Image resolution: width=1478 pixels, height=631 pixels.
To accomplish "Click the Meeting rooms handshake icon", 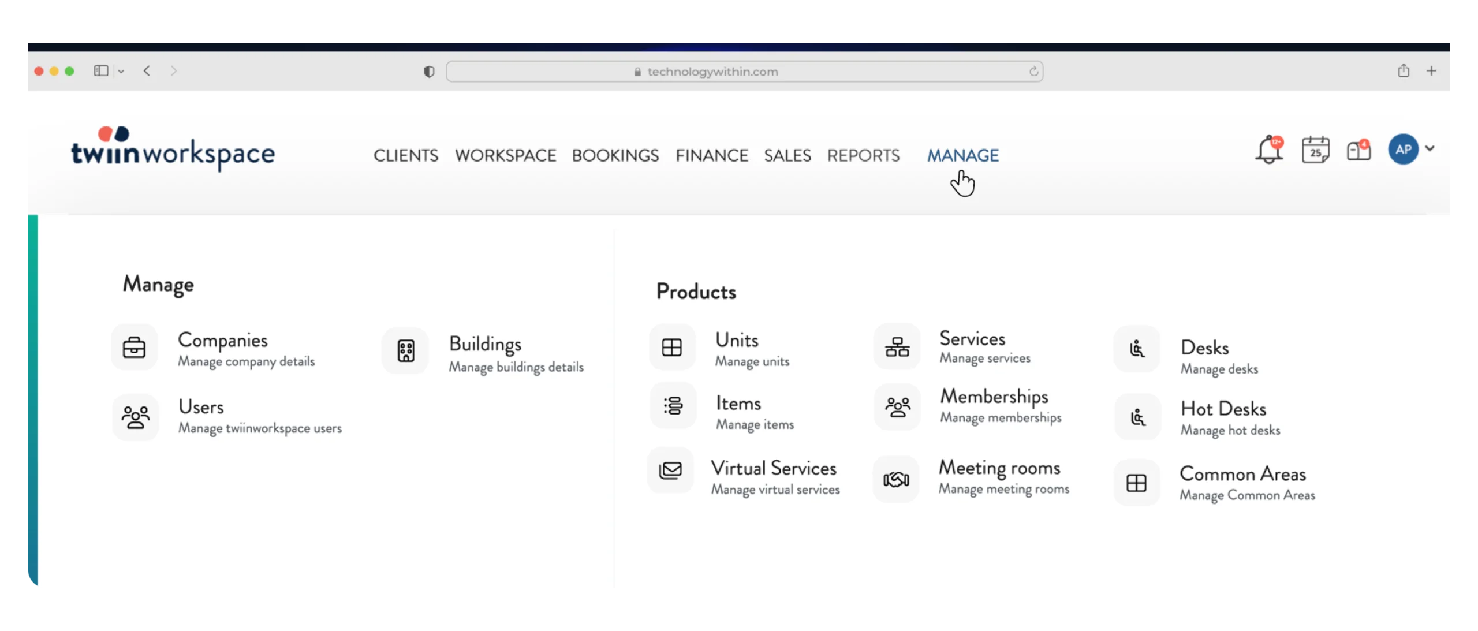I will [x=896, y=479].
